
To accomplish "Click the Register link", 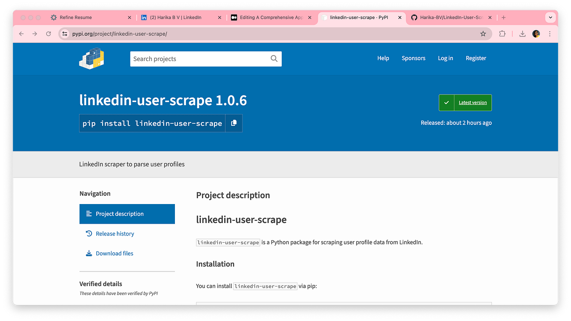I will (476, 58).
